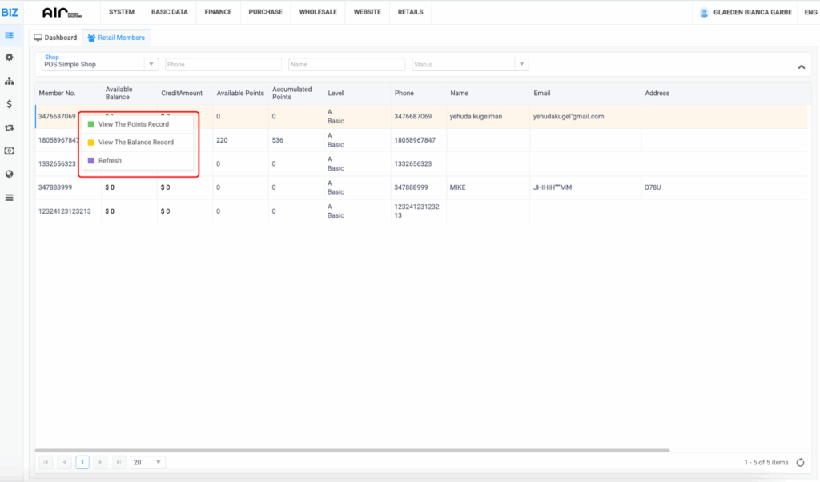Screen dimensions: 820x482
Task: Go to the last page button
Action: 119,462
